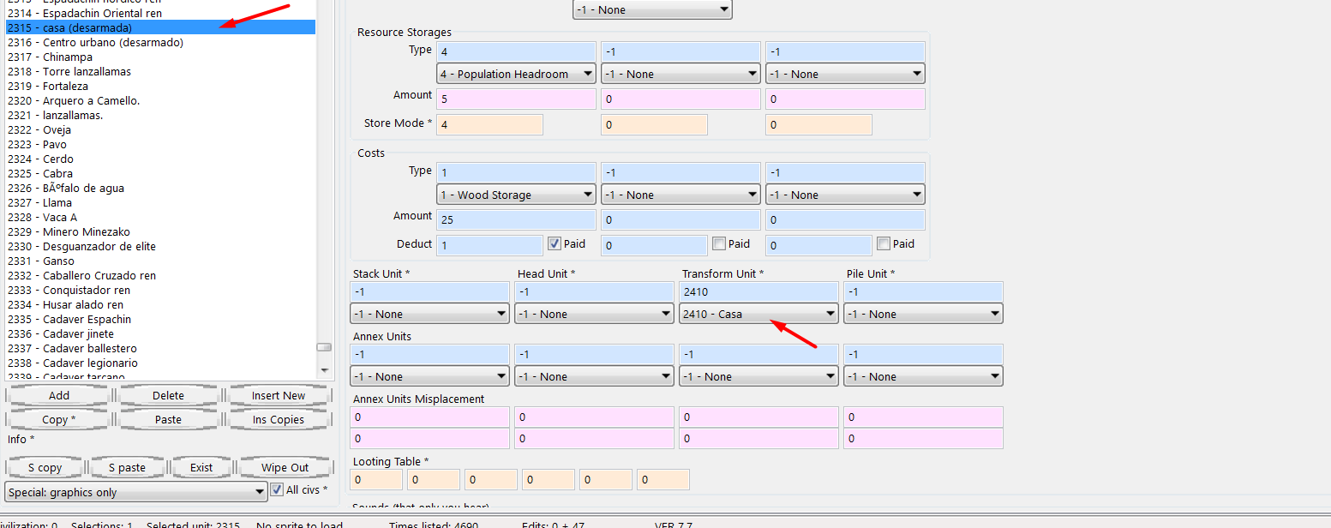The height and width of the screenshot is (528, 1331).
Task: Open the Transform Unit 2410 - Casa dropdown
Action: [x=758, y=315]
